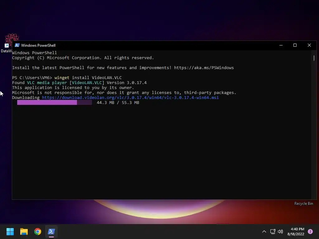This screenshot has height=239, width=319.
Task: Open the videolan.org MSI download link
Action: click(x=130, y=97)
